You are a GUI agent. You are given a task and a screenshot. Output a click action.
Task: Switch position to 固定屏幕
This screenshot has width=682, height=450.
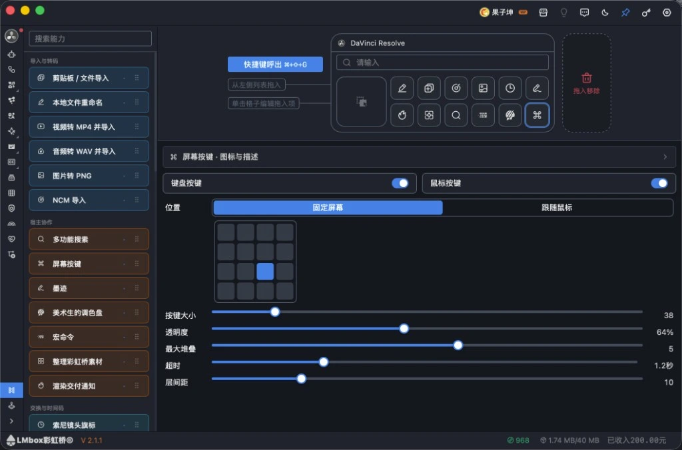pyautogui.click(x=328, y=208)
